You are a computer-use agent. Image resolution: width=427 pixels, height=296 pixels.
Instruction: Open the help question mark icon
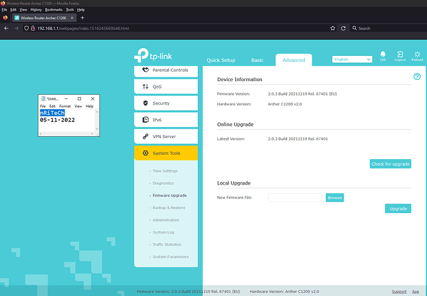[x=416, y=77]
